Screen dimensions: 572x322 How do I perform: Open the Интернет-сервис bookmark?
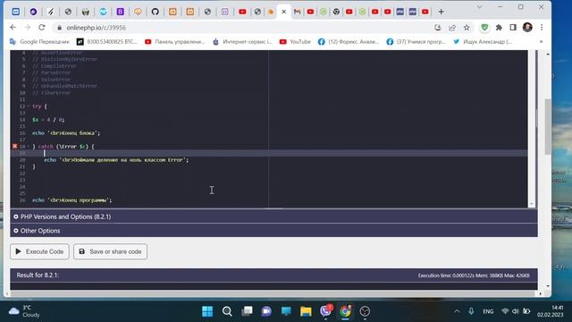pos(242,42)
